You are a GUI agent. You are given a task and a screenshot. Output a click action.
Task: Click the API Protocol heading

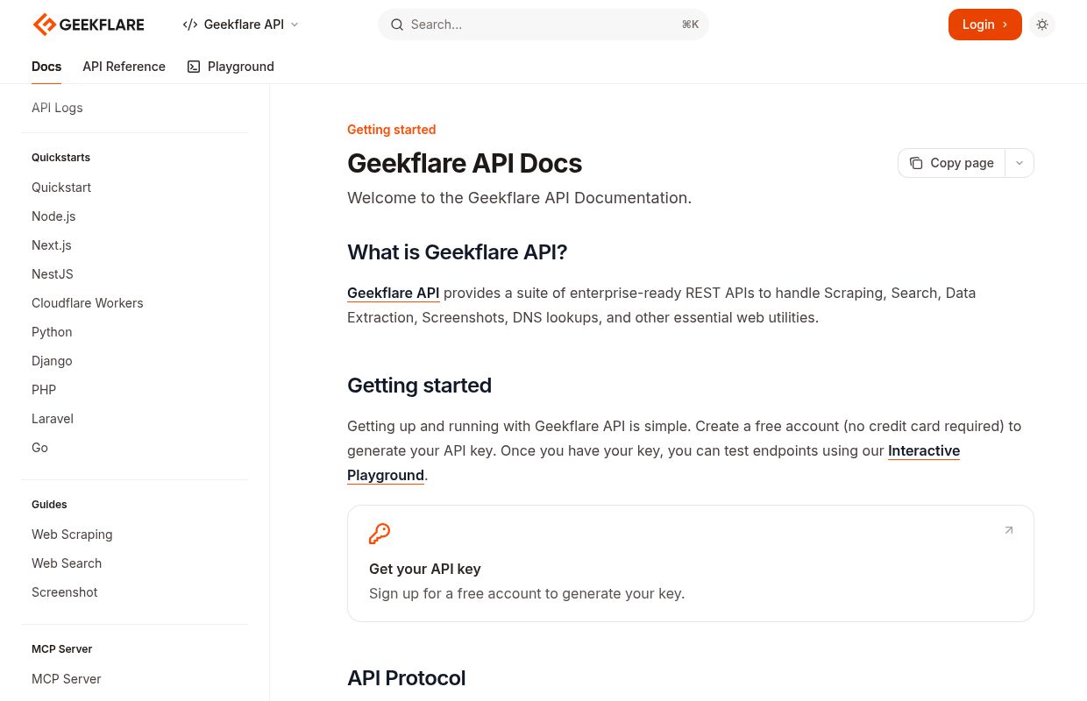tap(407, 678)
